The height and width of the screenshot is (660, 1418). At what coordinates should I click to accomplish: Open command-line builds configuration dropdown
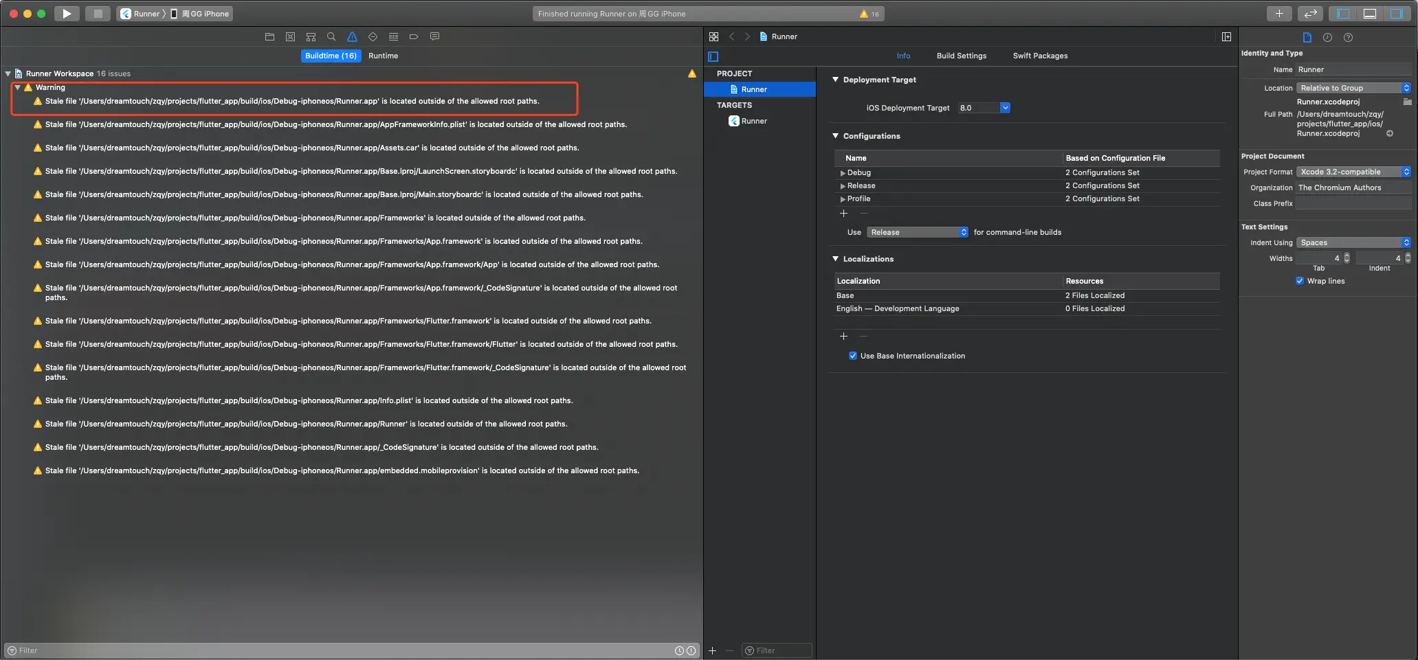(x=918, y=232)
